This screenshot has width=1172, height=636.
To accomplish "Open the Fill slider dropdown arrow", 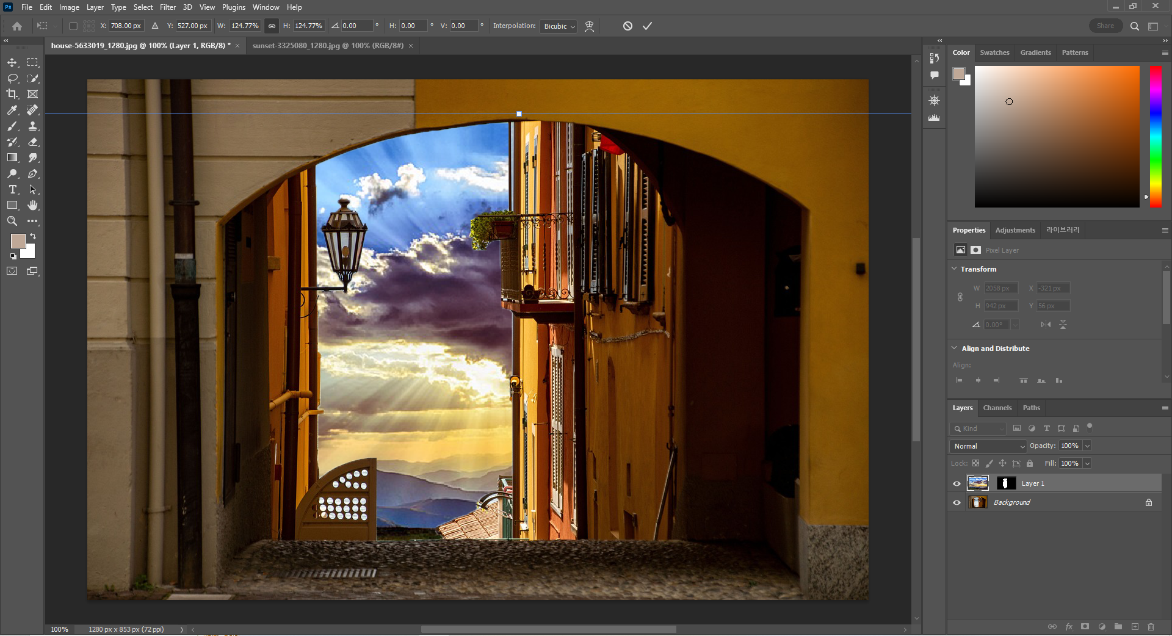I will coord(1087,463).
